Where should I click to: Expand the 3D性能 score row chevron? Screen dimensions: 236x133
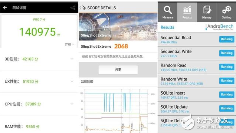(72, 59)
